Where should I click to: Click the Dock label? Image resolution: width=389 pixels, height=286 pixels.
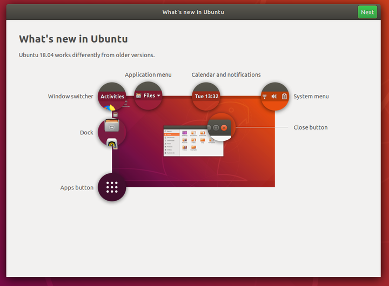click(86, 133)
